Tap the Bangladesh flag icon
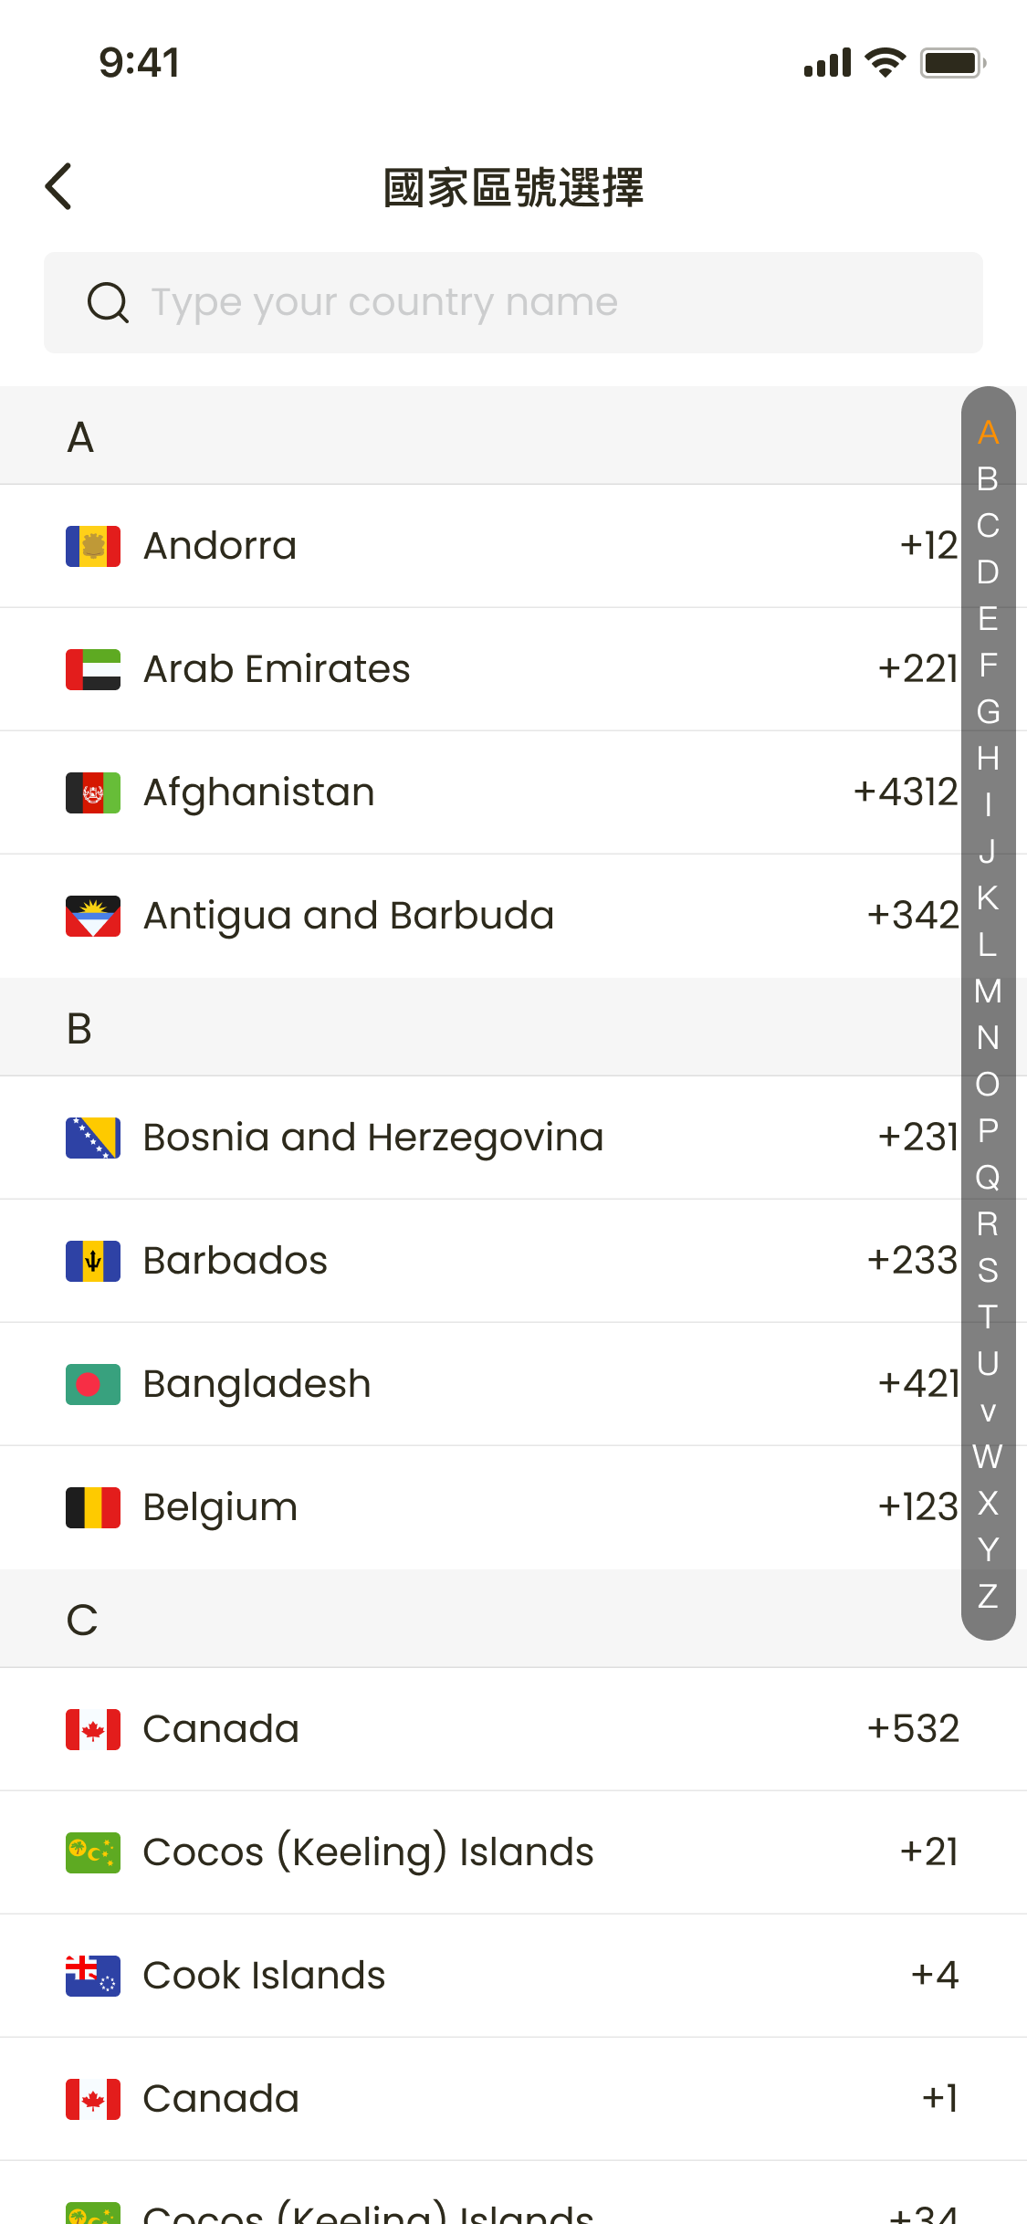Viewport: 1027px width, 2224px height. pos(93,1384)
